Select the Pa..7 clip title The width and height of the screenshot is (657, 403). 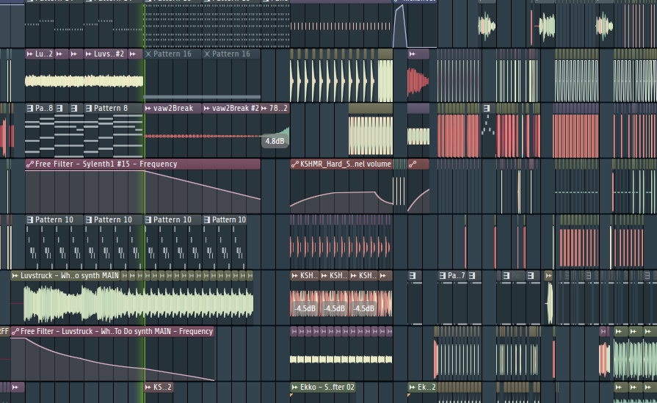(457, 276)
